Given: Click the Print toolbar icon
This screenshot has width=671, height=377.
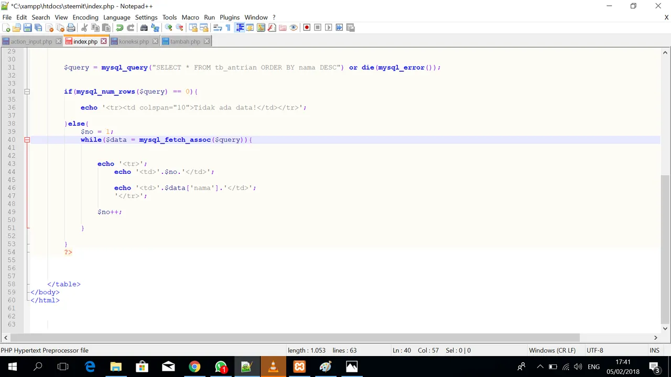Looking at the screenshot, I should (71, 27).
